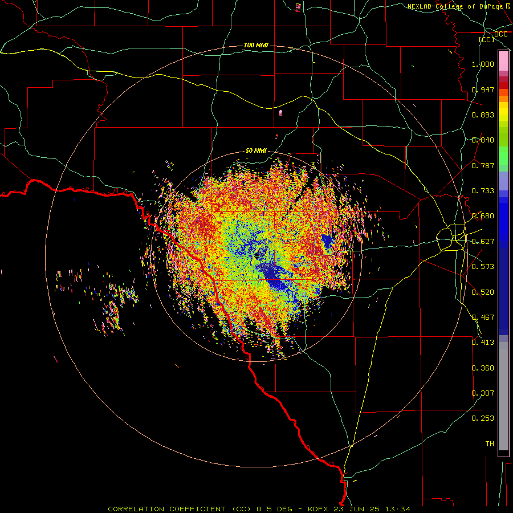Click the 100 NMI range ring label
Image resolution: width=513 pixels, height=513 pixels.
pyautogui.click(x=256, y=45)
